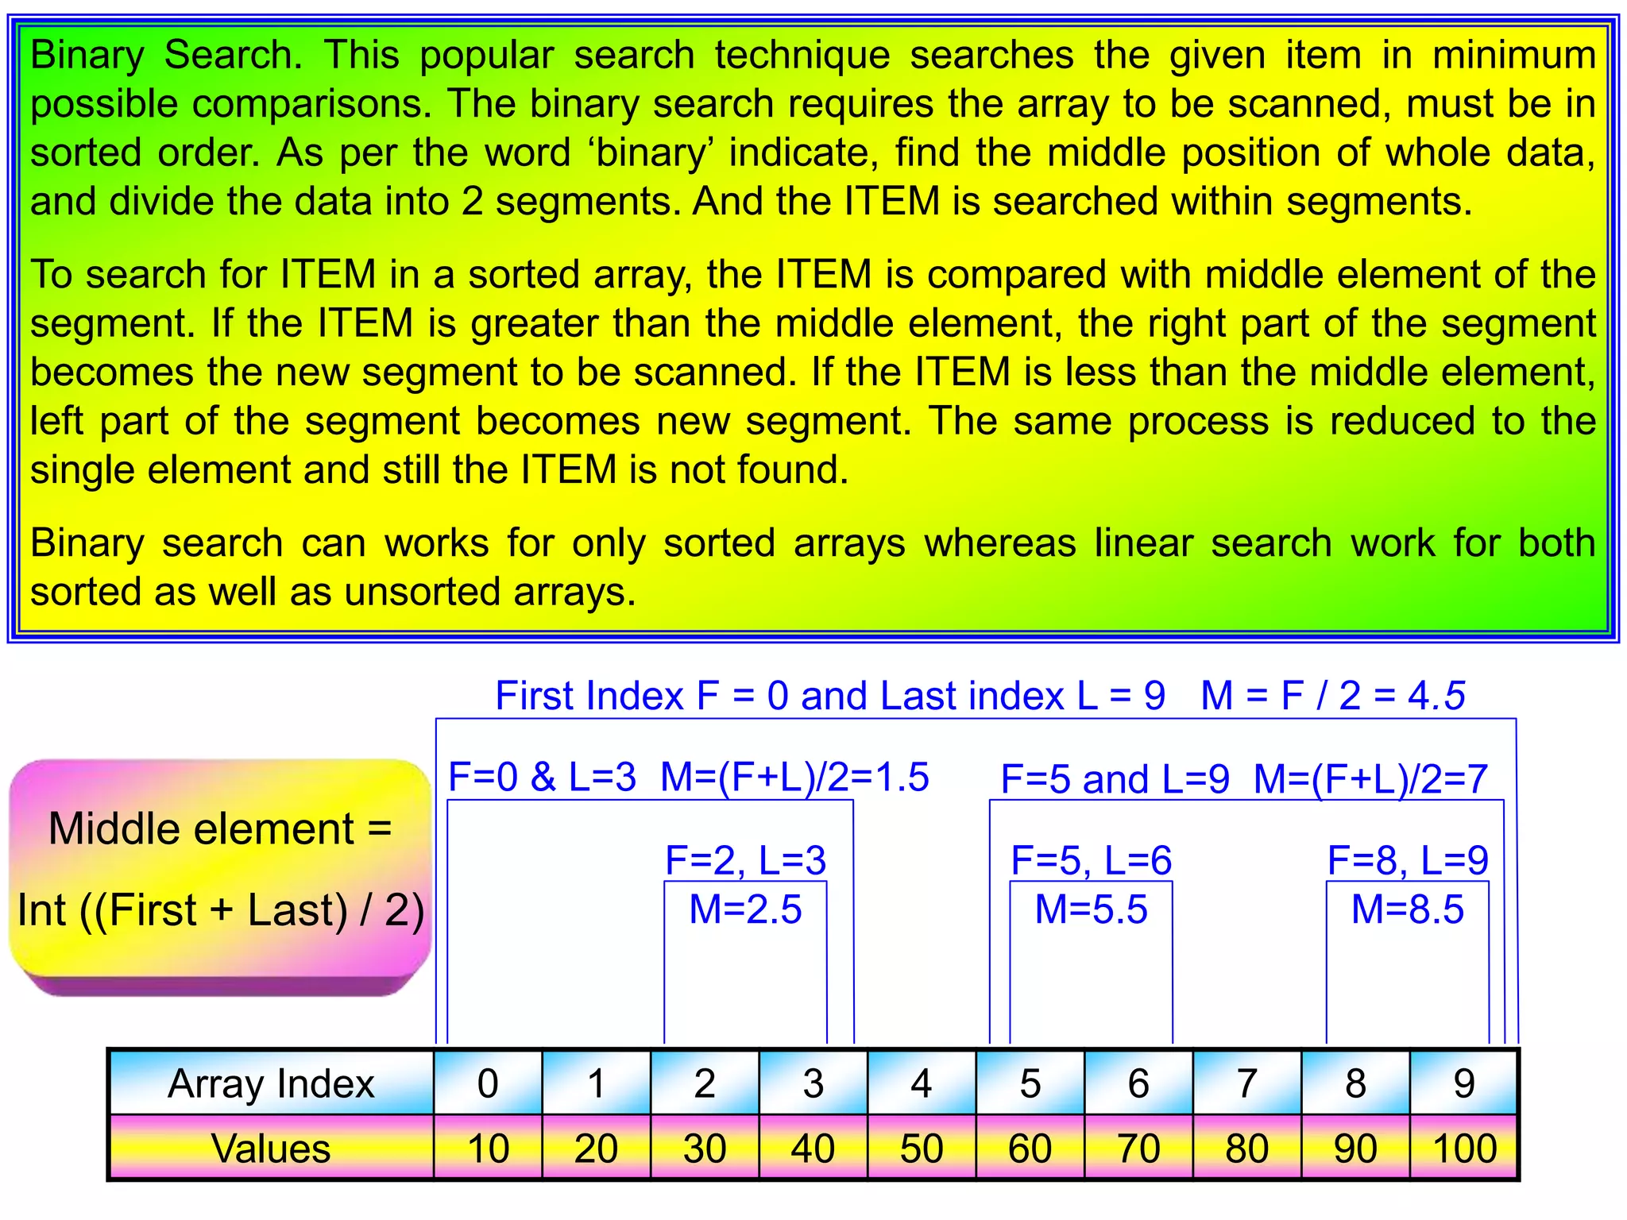Click the 'F=0 & L=3 M=(F+L)/2=1.5' label
This screenshot has height=1220, width=1627.
click(x=689, y=777)
